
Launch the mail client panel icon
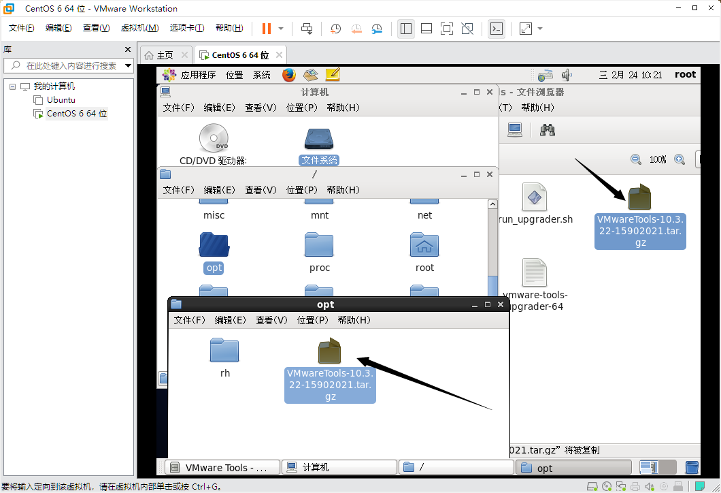click(x=311, y=75)
